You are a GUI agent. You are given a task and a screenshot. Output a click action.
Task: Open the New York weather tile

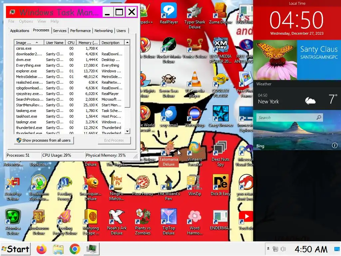point(297,99)
